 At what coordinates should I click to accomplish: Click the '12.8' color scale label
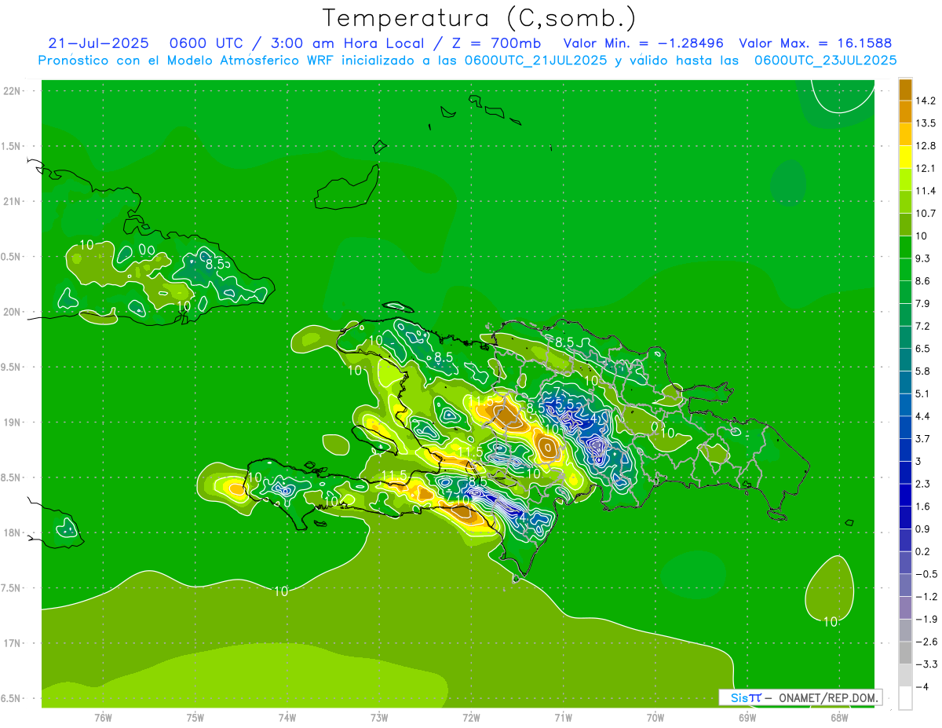click(x=927, y=146)
